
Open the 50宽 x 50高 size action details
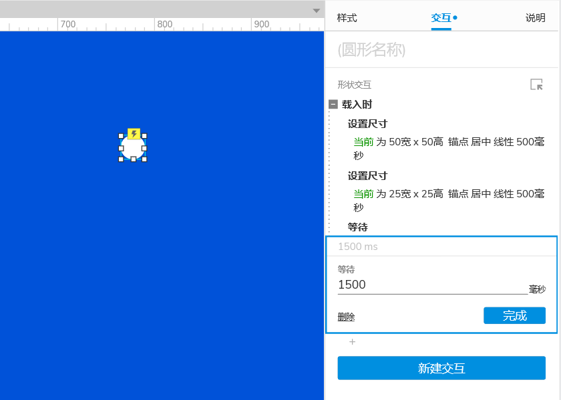pos(449,149)
